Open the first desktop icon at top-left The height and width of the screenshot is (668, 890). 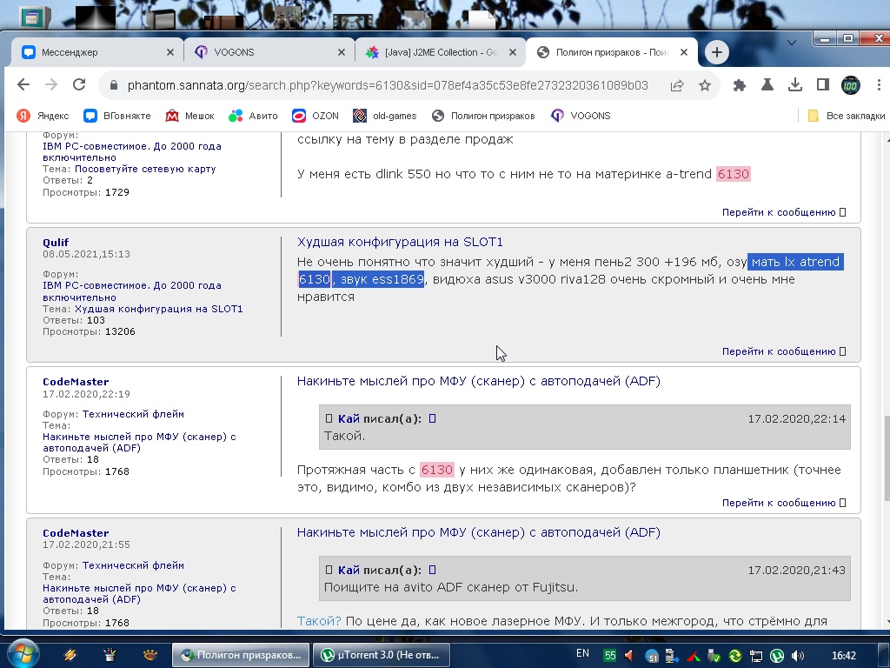point(33,17)
